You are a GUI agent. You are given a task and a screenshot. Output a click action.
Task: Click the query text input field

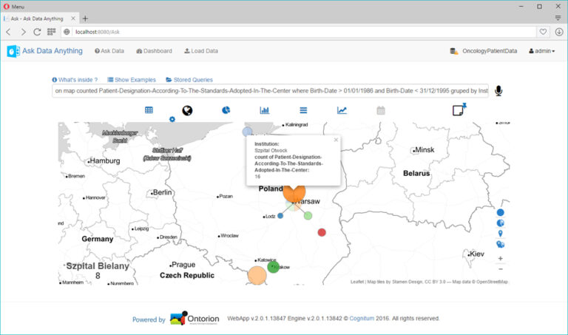270,90
